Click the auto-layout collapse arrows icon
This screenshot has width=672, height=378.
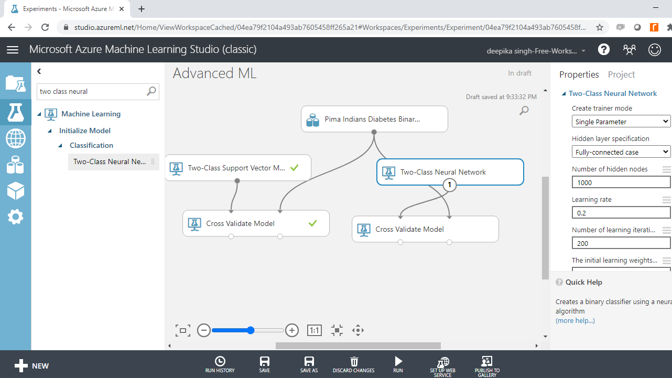pyautogui.click(x=337, y=330)
